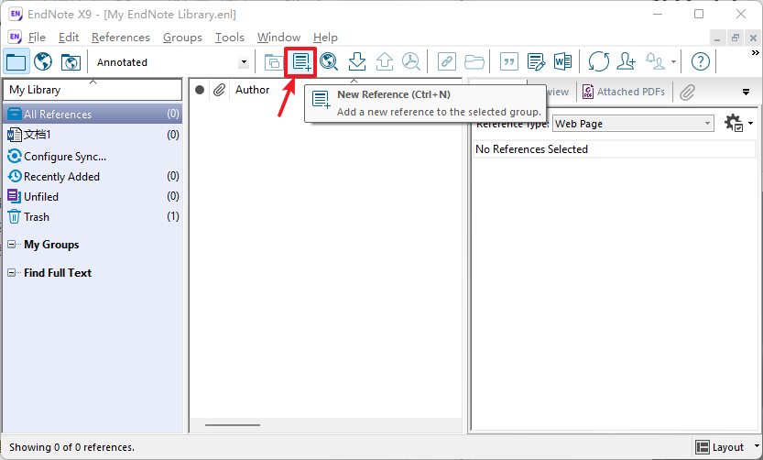Open the Edit menu
Image resolution: width=763 pixels, height=460 pixels.
tap(69, 38)
